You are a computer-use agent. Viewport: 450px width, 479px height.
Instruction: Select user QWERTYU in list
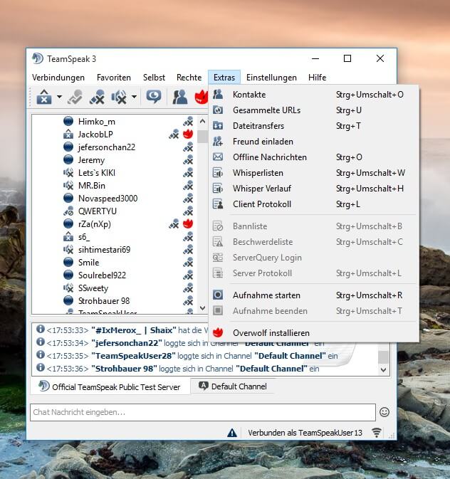pos(98,211)
